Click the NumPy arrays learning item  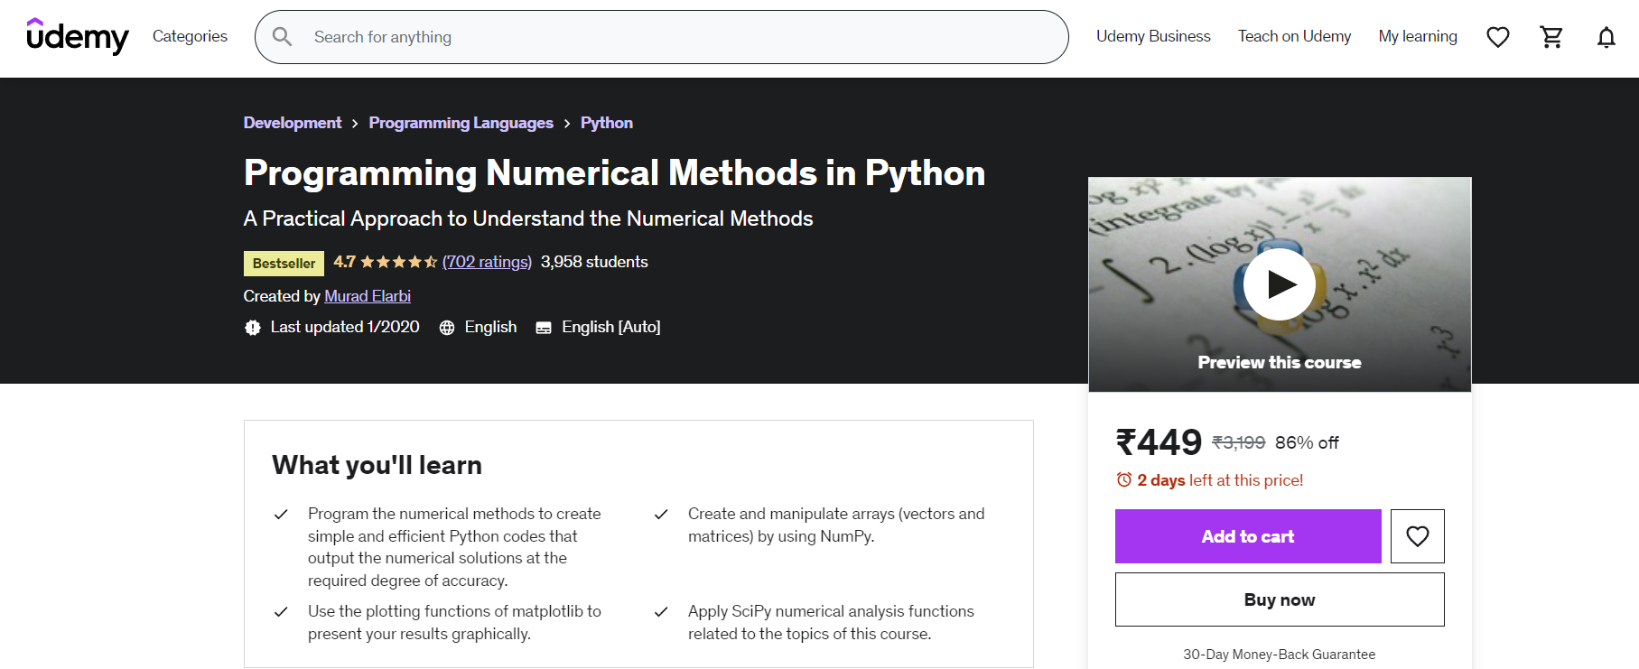click(836, 525)
